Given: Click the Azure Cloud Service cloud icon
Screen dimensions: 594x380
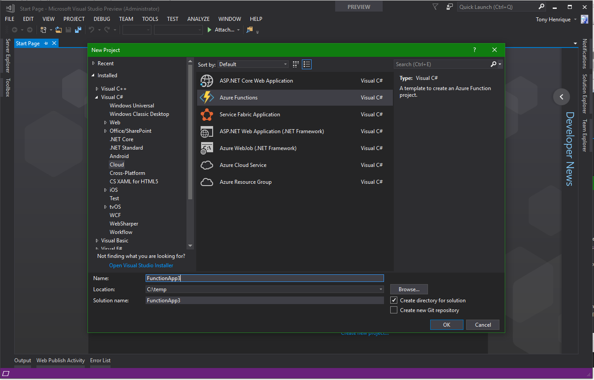Looking at the screenshot, I should point(207,165).
